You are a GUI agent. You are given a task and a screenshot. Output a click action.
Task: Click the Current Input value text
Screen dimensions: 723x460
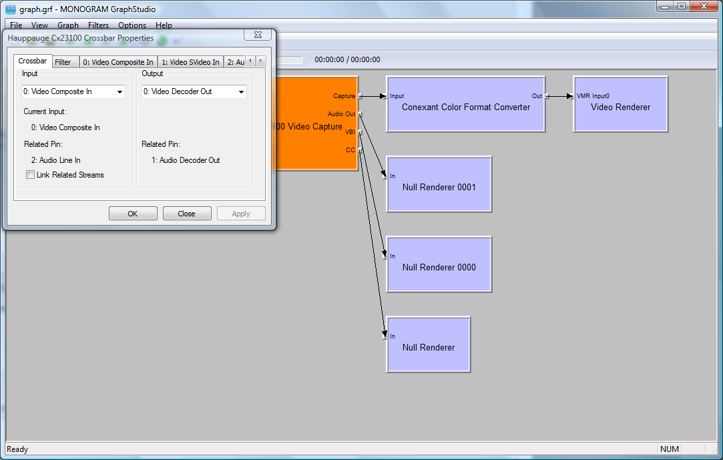65,128
